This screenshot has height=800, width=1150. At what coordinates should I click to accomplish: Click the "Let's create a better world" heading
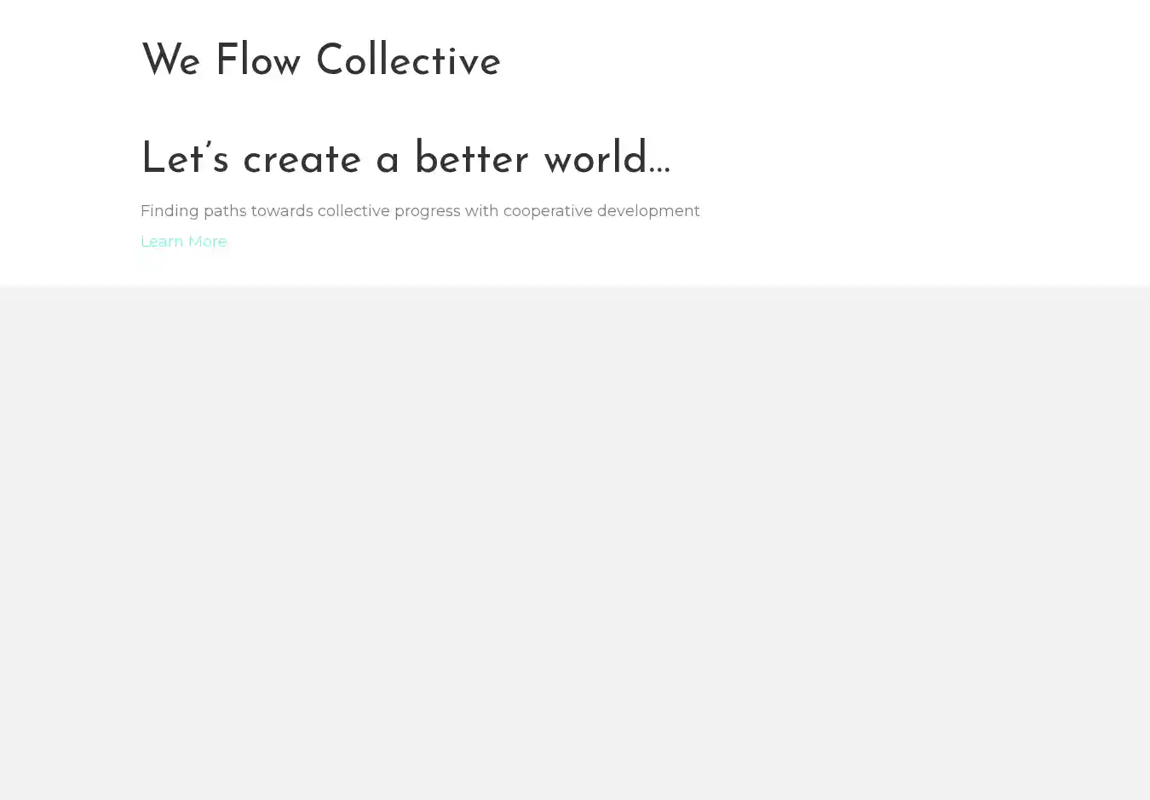pyautogui.click(x=405, y=160)
